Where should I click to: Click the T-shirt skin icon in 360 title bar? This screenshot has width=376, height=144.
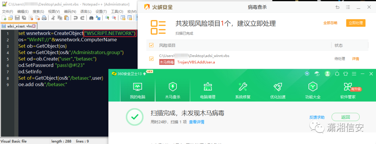(345, 74)
